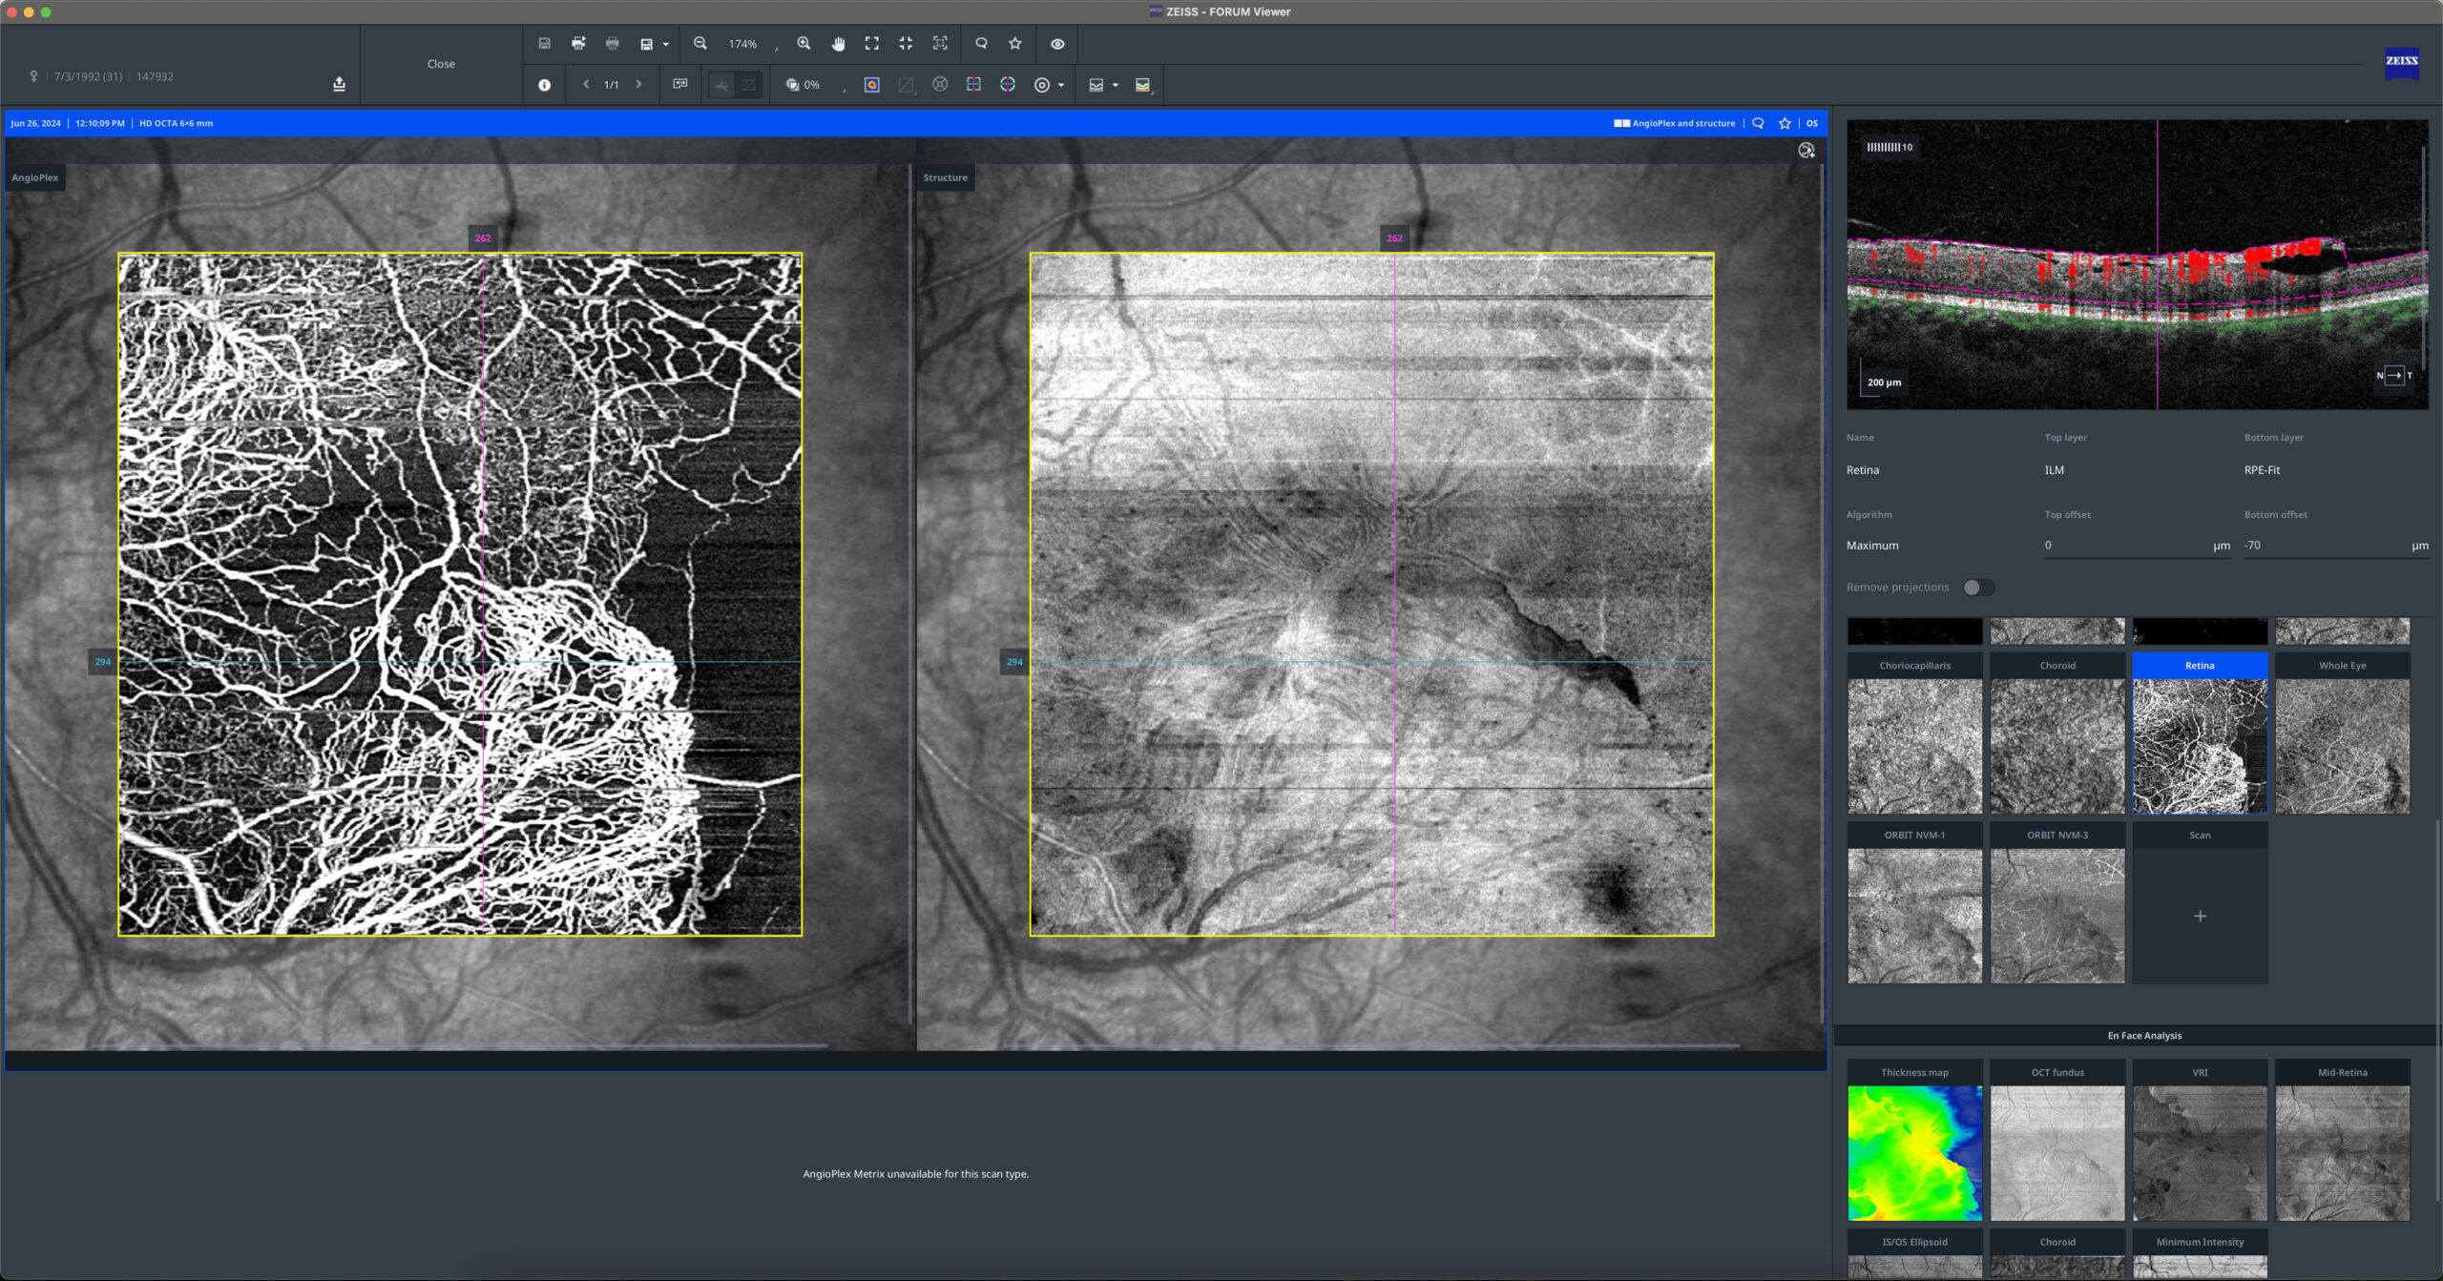2443x1281 pixels.
Task: Click the plain print icon
Action: pyautogui.click(x=613, y=44)
